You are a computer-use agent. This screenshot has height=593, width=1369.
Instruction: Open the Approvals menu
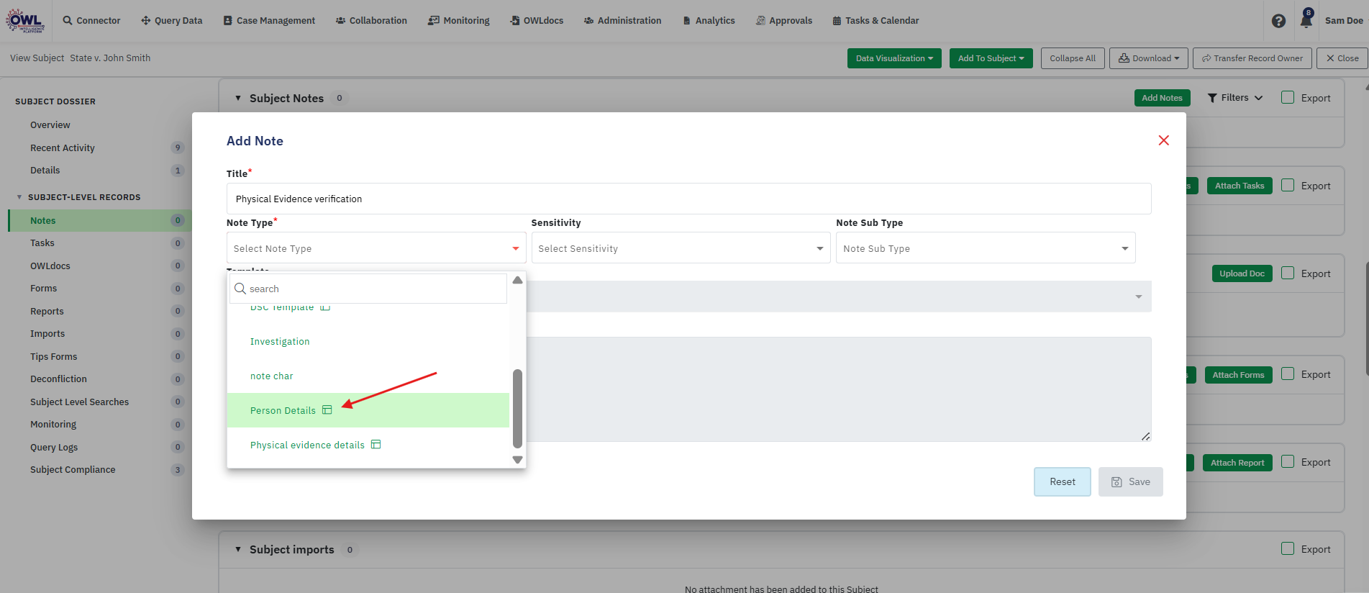(783, 20)
